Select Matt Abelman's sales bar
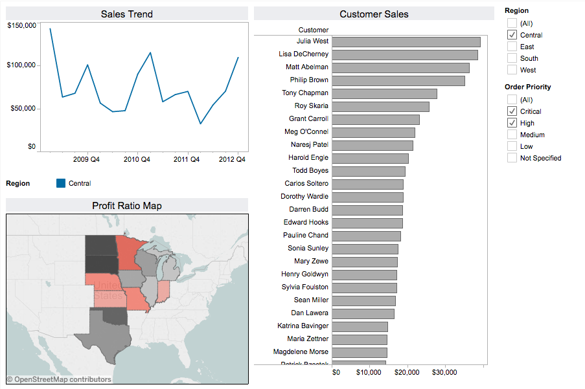 (400, 67)
